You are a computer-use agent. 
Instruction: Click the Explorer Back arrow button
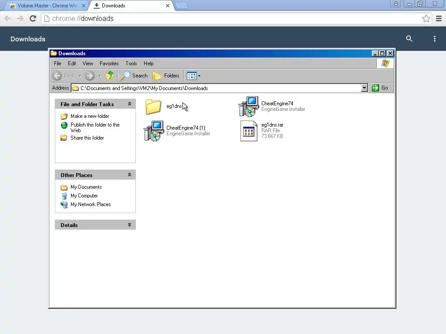[57, 76]
